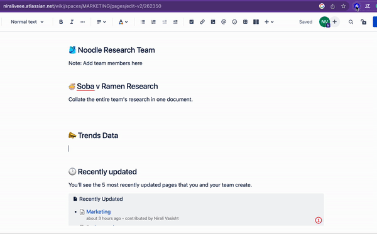
Task: Open the insert plus dropdown
Action: [269, 22]
